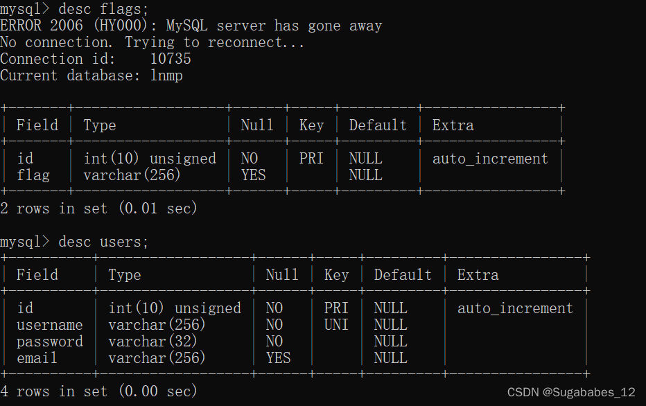
Task: Click '4 rows in set (0.00 sec)' line
Action: (x=99, y=391)
